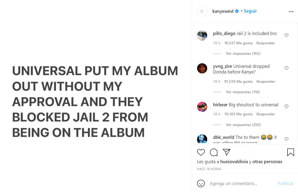Viewport: 298px width, 192px height.
Task: Open comments via the speech bubble icon
Action: point(214,152)
